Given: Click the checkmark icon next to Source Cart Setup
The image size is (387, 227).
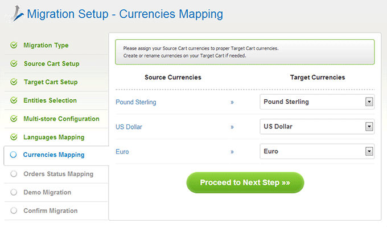Looking at the screenshot, I should click(14, 63).
